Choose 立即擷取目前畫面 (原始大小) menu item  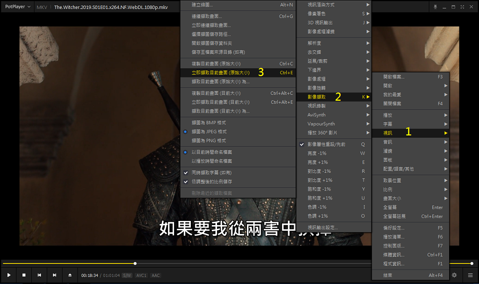tap(238, 72)
